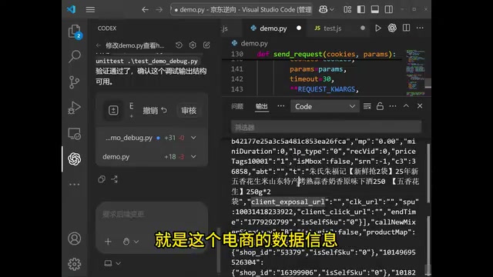This screenshot has height=277, width=493.
Task: Expand the ...mo_debug.py diff entry
Action: coord(193,138)
